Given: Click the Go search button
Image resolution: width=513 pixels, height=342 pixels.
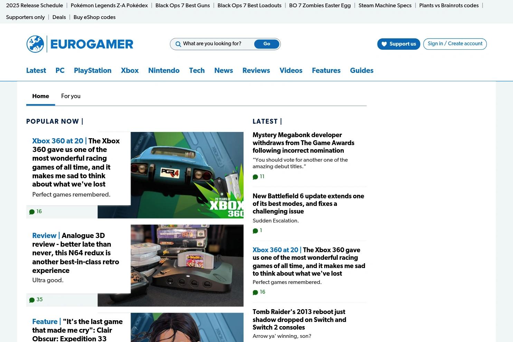Looking at the screenshot, I should coord(267,44).
